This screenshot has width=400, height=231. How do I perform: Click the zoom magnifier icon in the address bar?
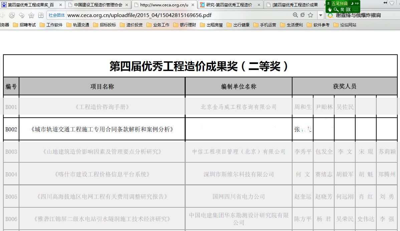click(x=295, y=15)
